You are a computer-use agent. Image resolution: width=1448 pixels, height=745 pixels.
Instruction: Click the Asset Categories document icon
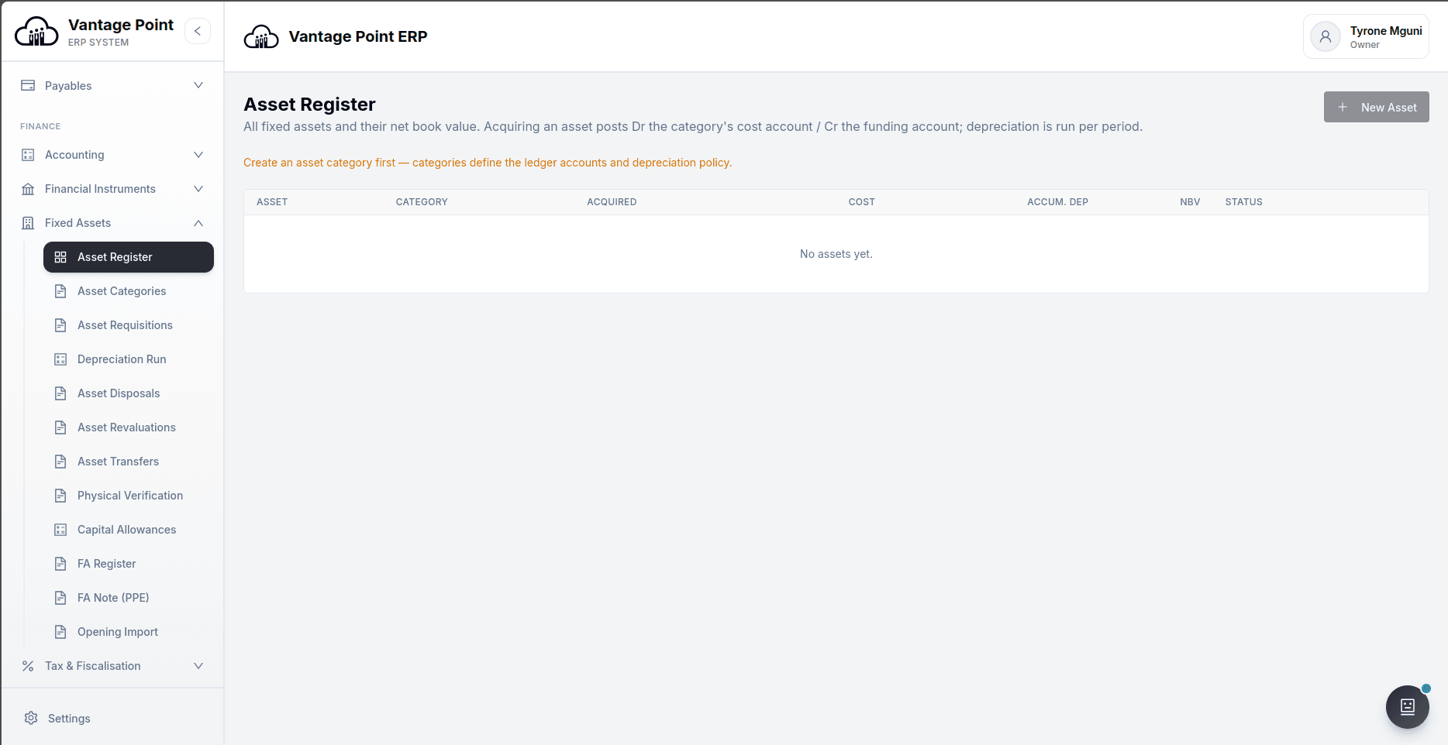60,291
